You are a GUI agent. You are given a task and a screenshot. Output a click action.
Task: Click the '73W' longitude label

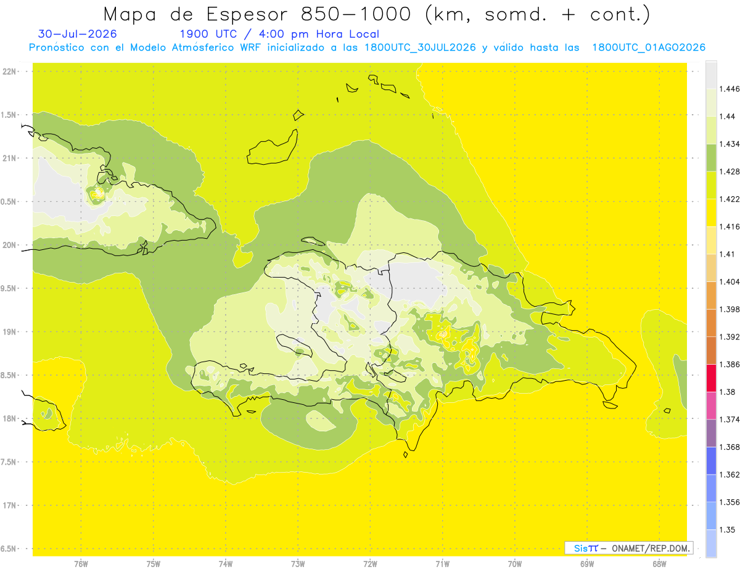[298, 564]
